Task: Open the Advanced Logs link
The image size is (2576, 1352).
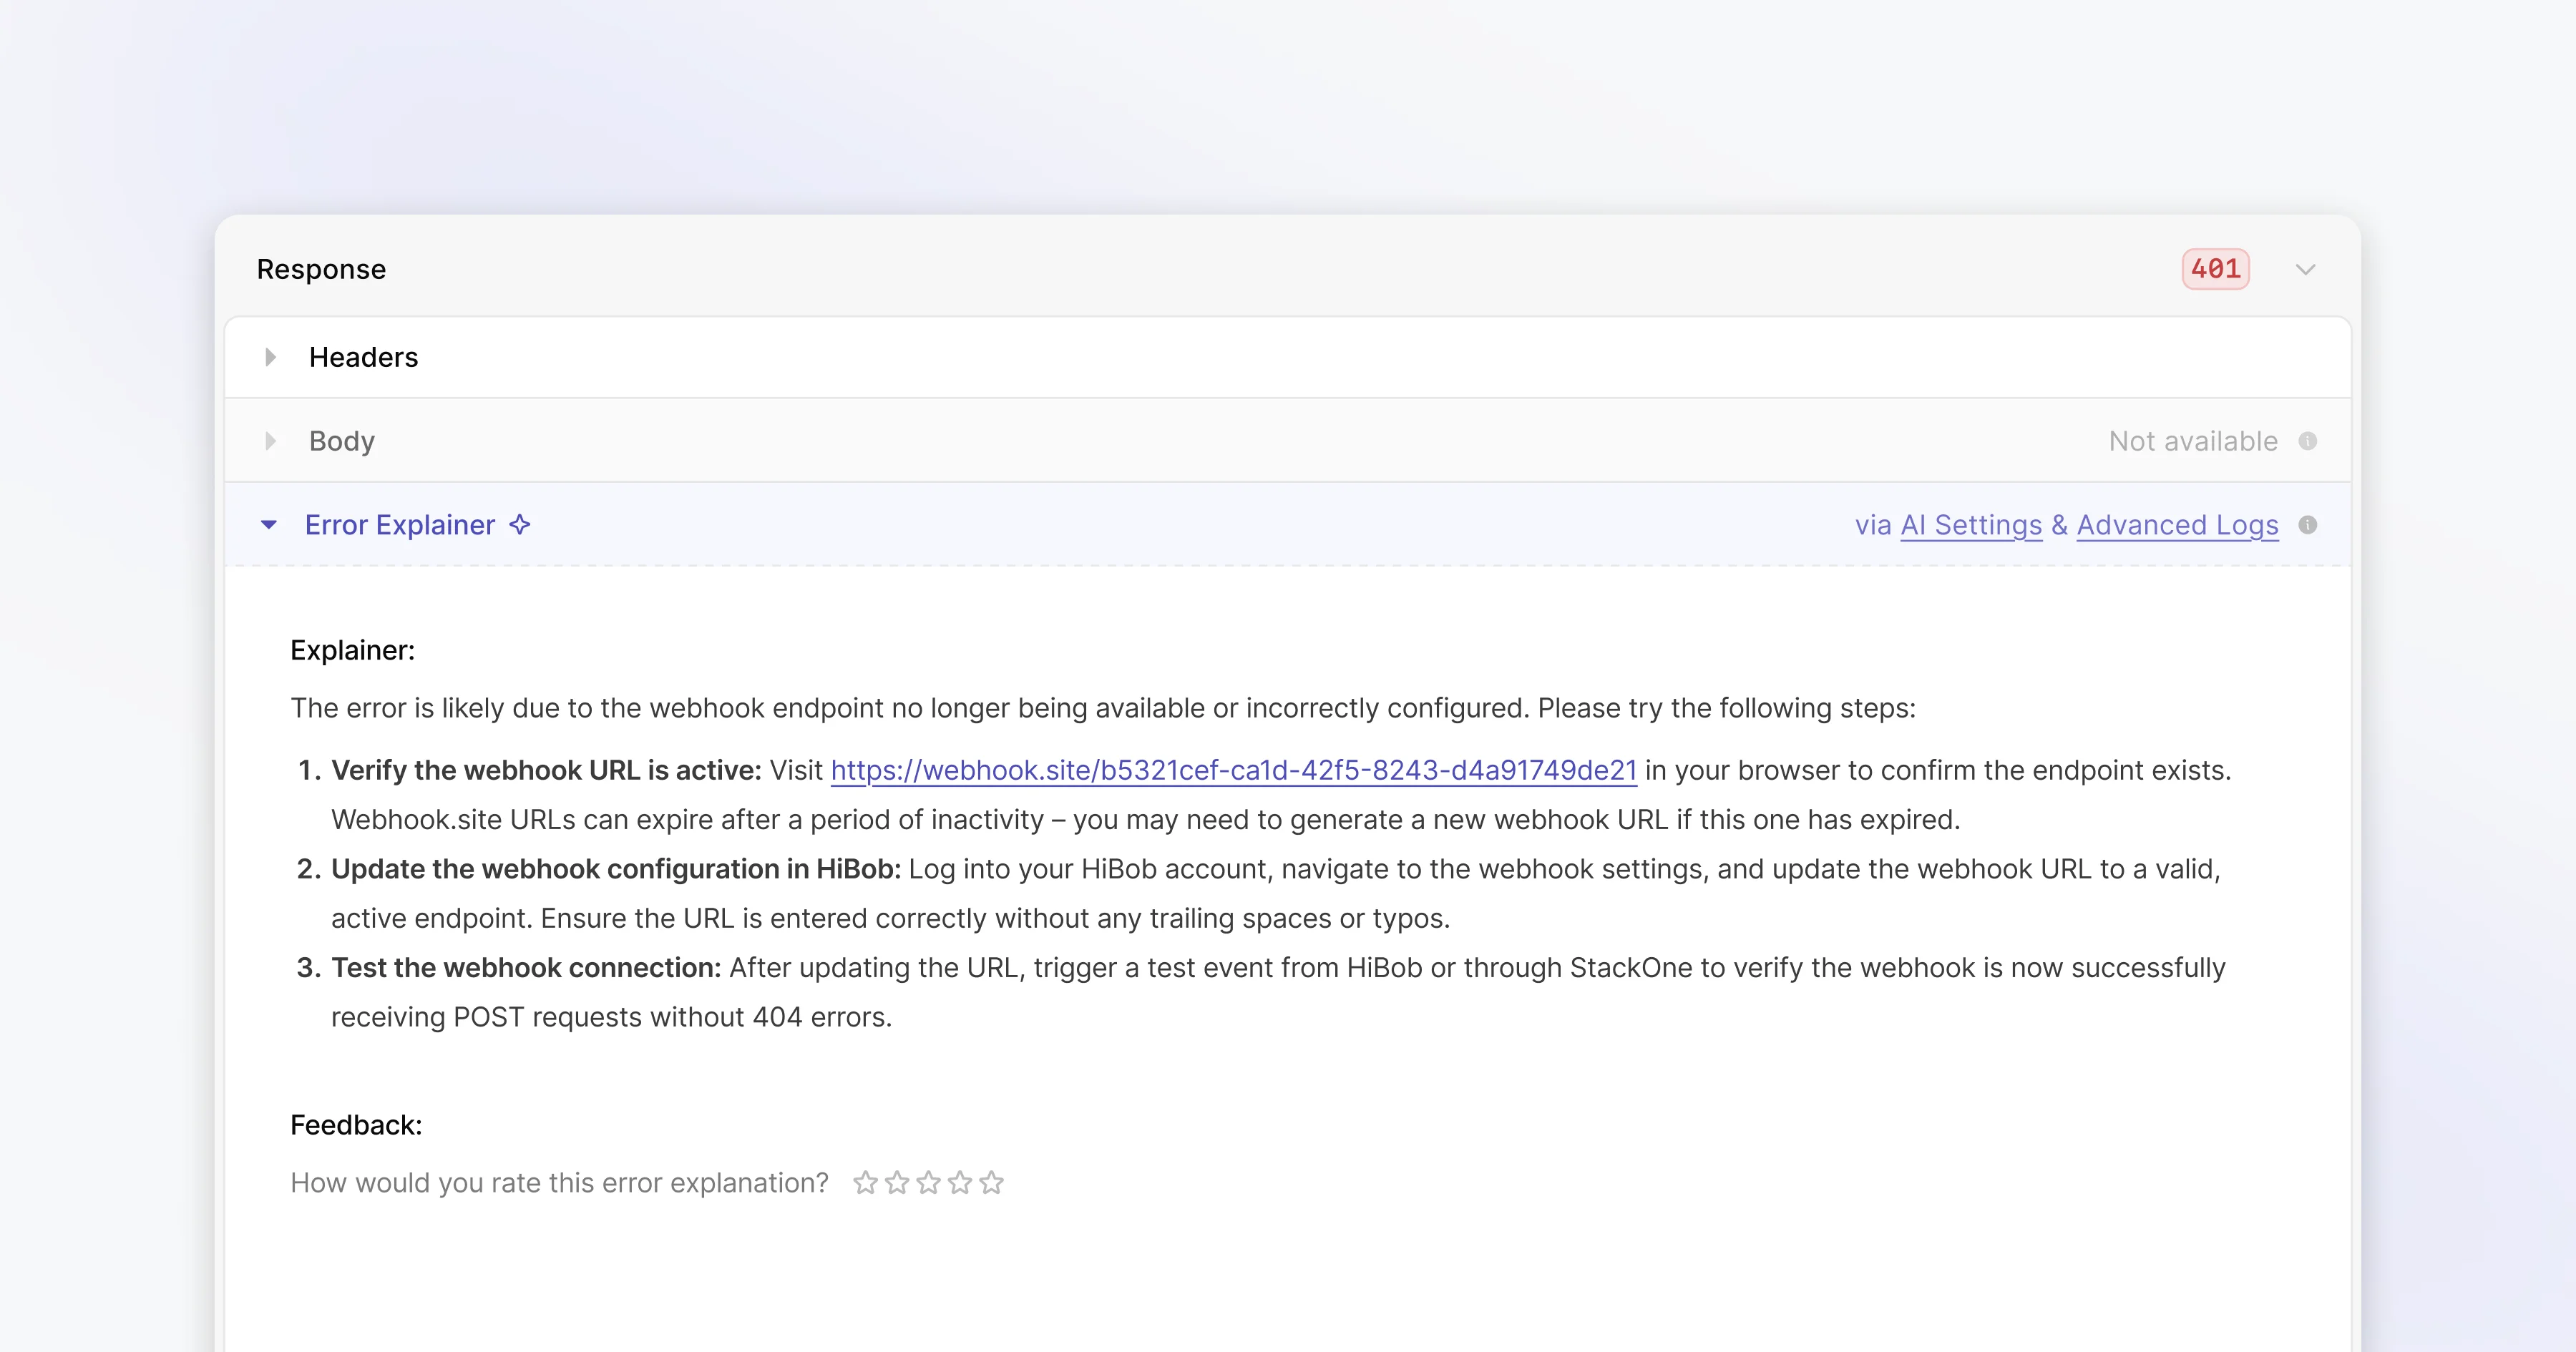Action: [2177, 525]
